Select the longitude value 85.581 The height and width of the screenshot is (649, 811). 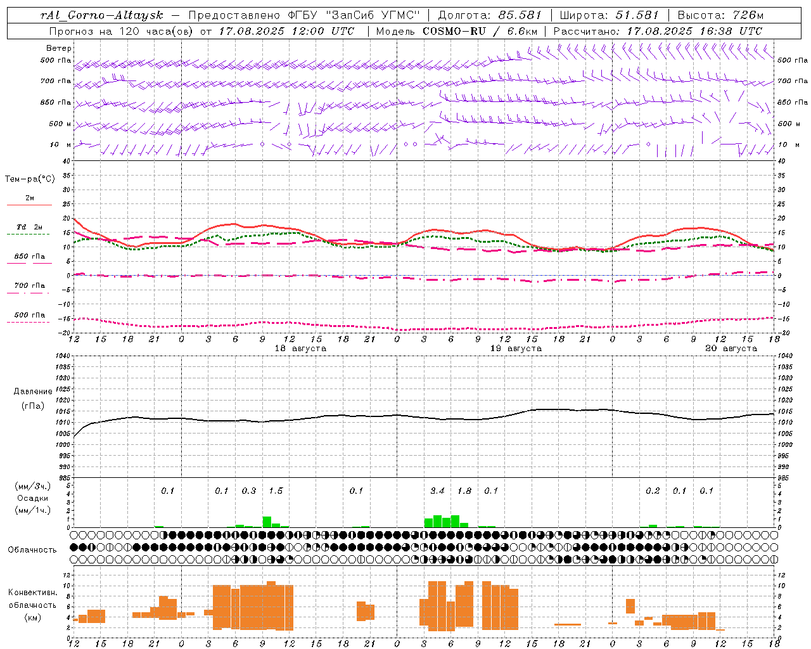click(520, 15)
